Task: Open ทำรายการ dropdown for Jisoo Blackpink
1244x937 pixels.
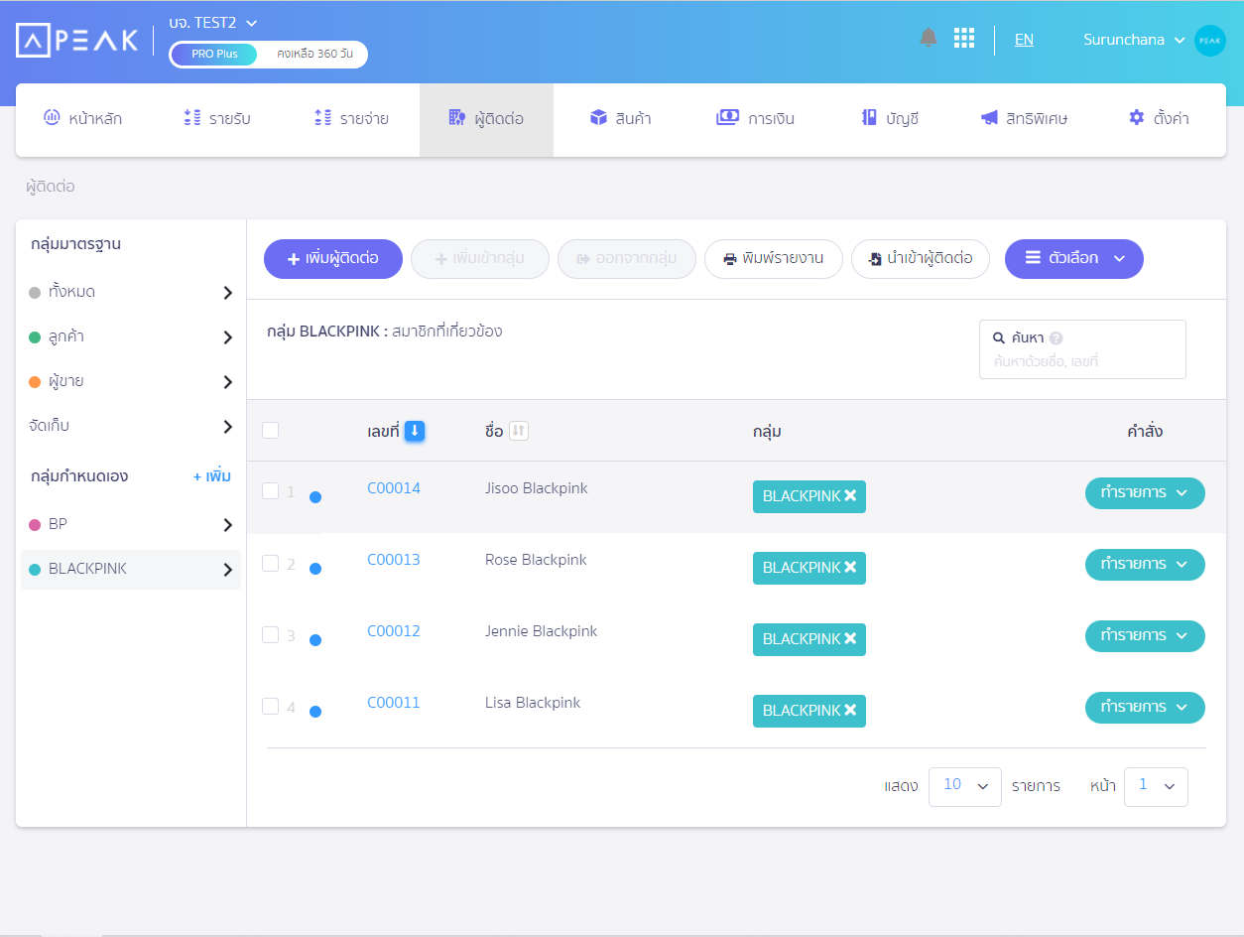Action: point(1145,492)
